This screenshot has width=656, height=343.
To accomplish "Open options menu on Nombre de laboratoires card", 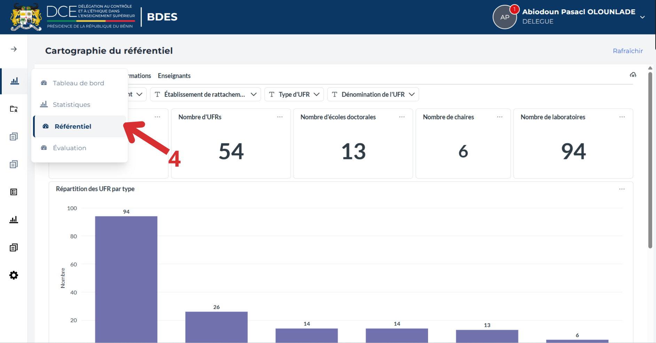I will [622, 117].
